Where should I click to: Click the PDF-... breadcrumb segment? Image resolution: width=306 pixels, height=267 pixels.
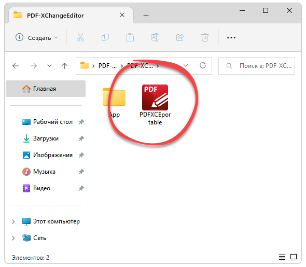(x=107, y=66)
